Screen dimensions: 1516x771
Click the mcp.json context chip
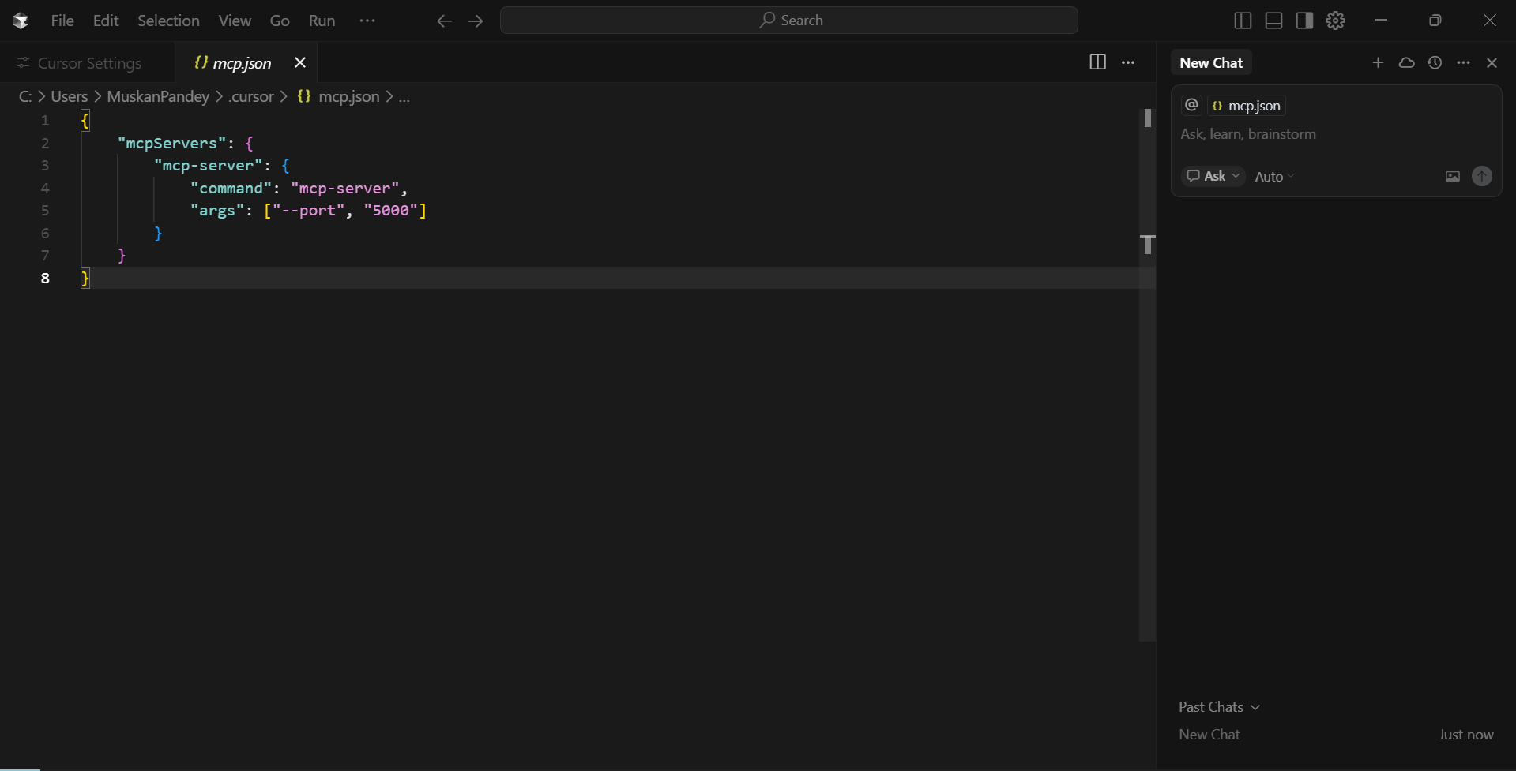tap(1247, 106)
